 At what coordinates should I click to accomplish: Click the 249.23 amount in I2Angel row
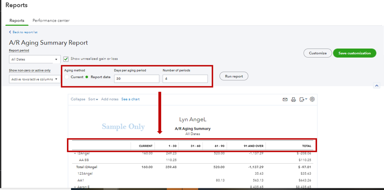pyautogui.click(x=171, y=153)
